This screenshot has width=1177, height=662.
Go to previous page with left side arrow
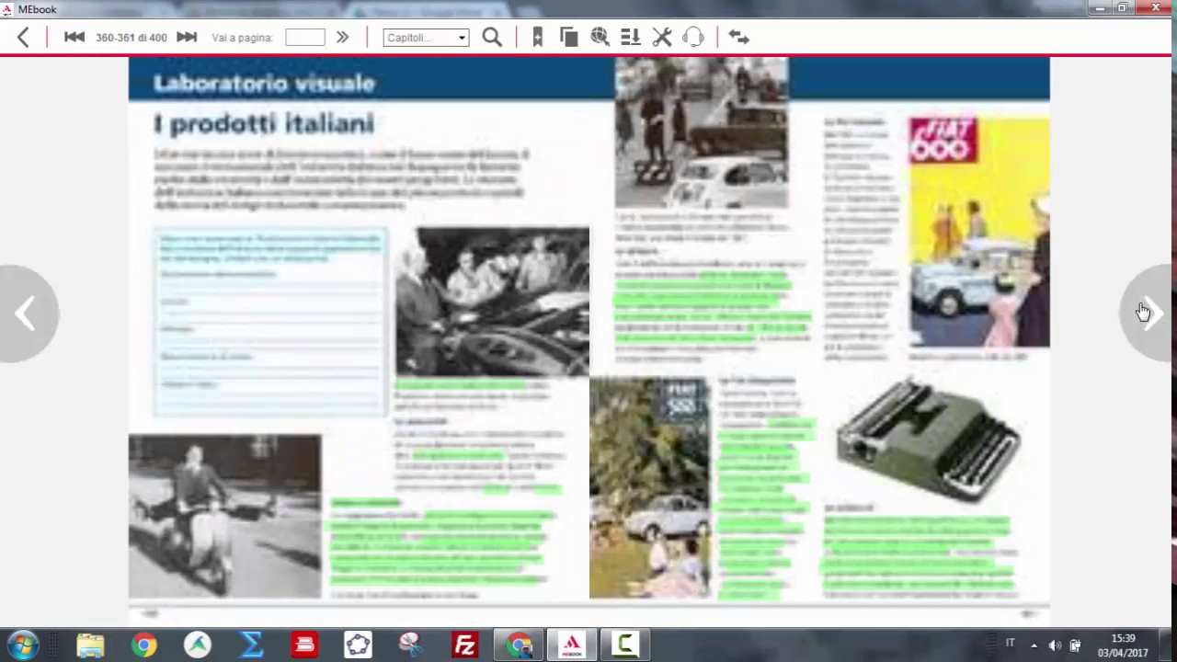[27, 314]
